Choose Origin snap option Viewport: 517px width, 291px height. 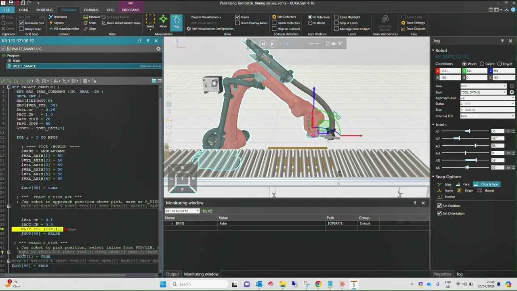tap(465, 190)
